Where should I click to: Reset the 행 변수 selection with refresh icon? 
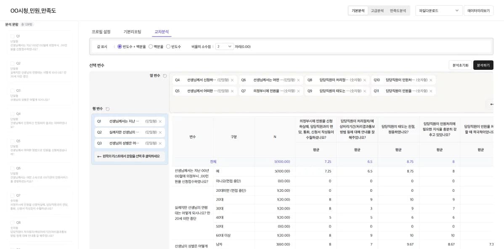[108, 108]
